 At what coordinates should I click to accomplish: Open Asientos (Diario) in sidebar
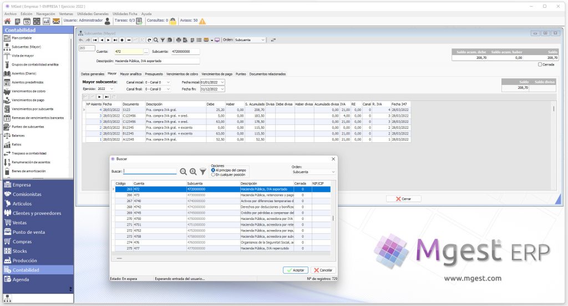tap(24, 73)
